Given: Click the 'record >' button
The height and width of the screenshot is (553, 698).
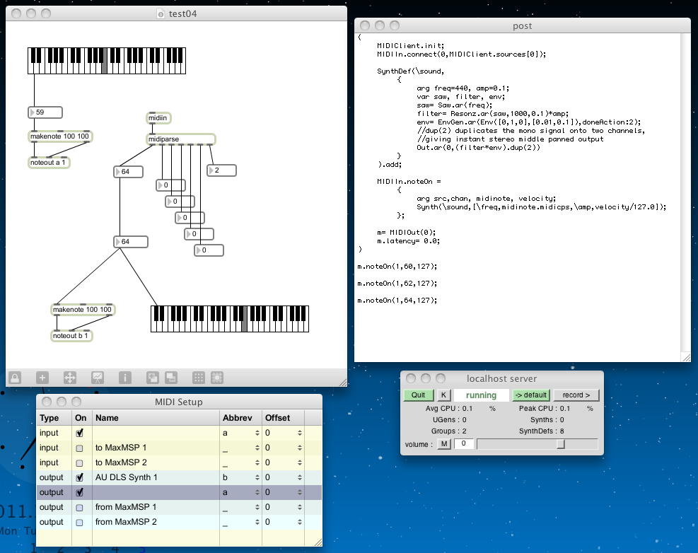Looking at the screenshot, I should (576, 395).
